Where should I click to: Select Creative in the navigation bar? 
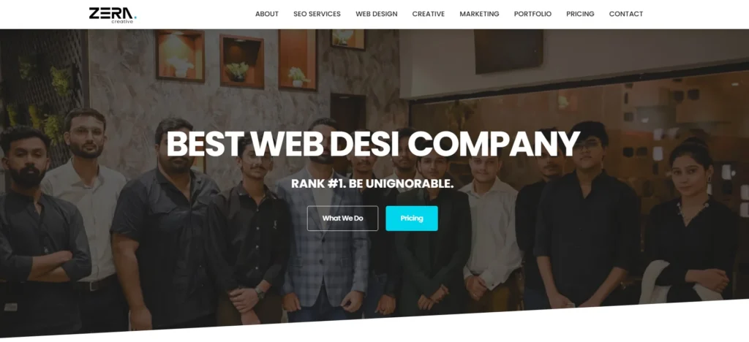(x=429, y=14)
